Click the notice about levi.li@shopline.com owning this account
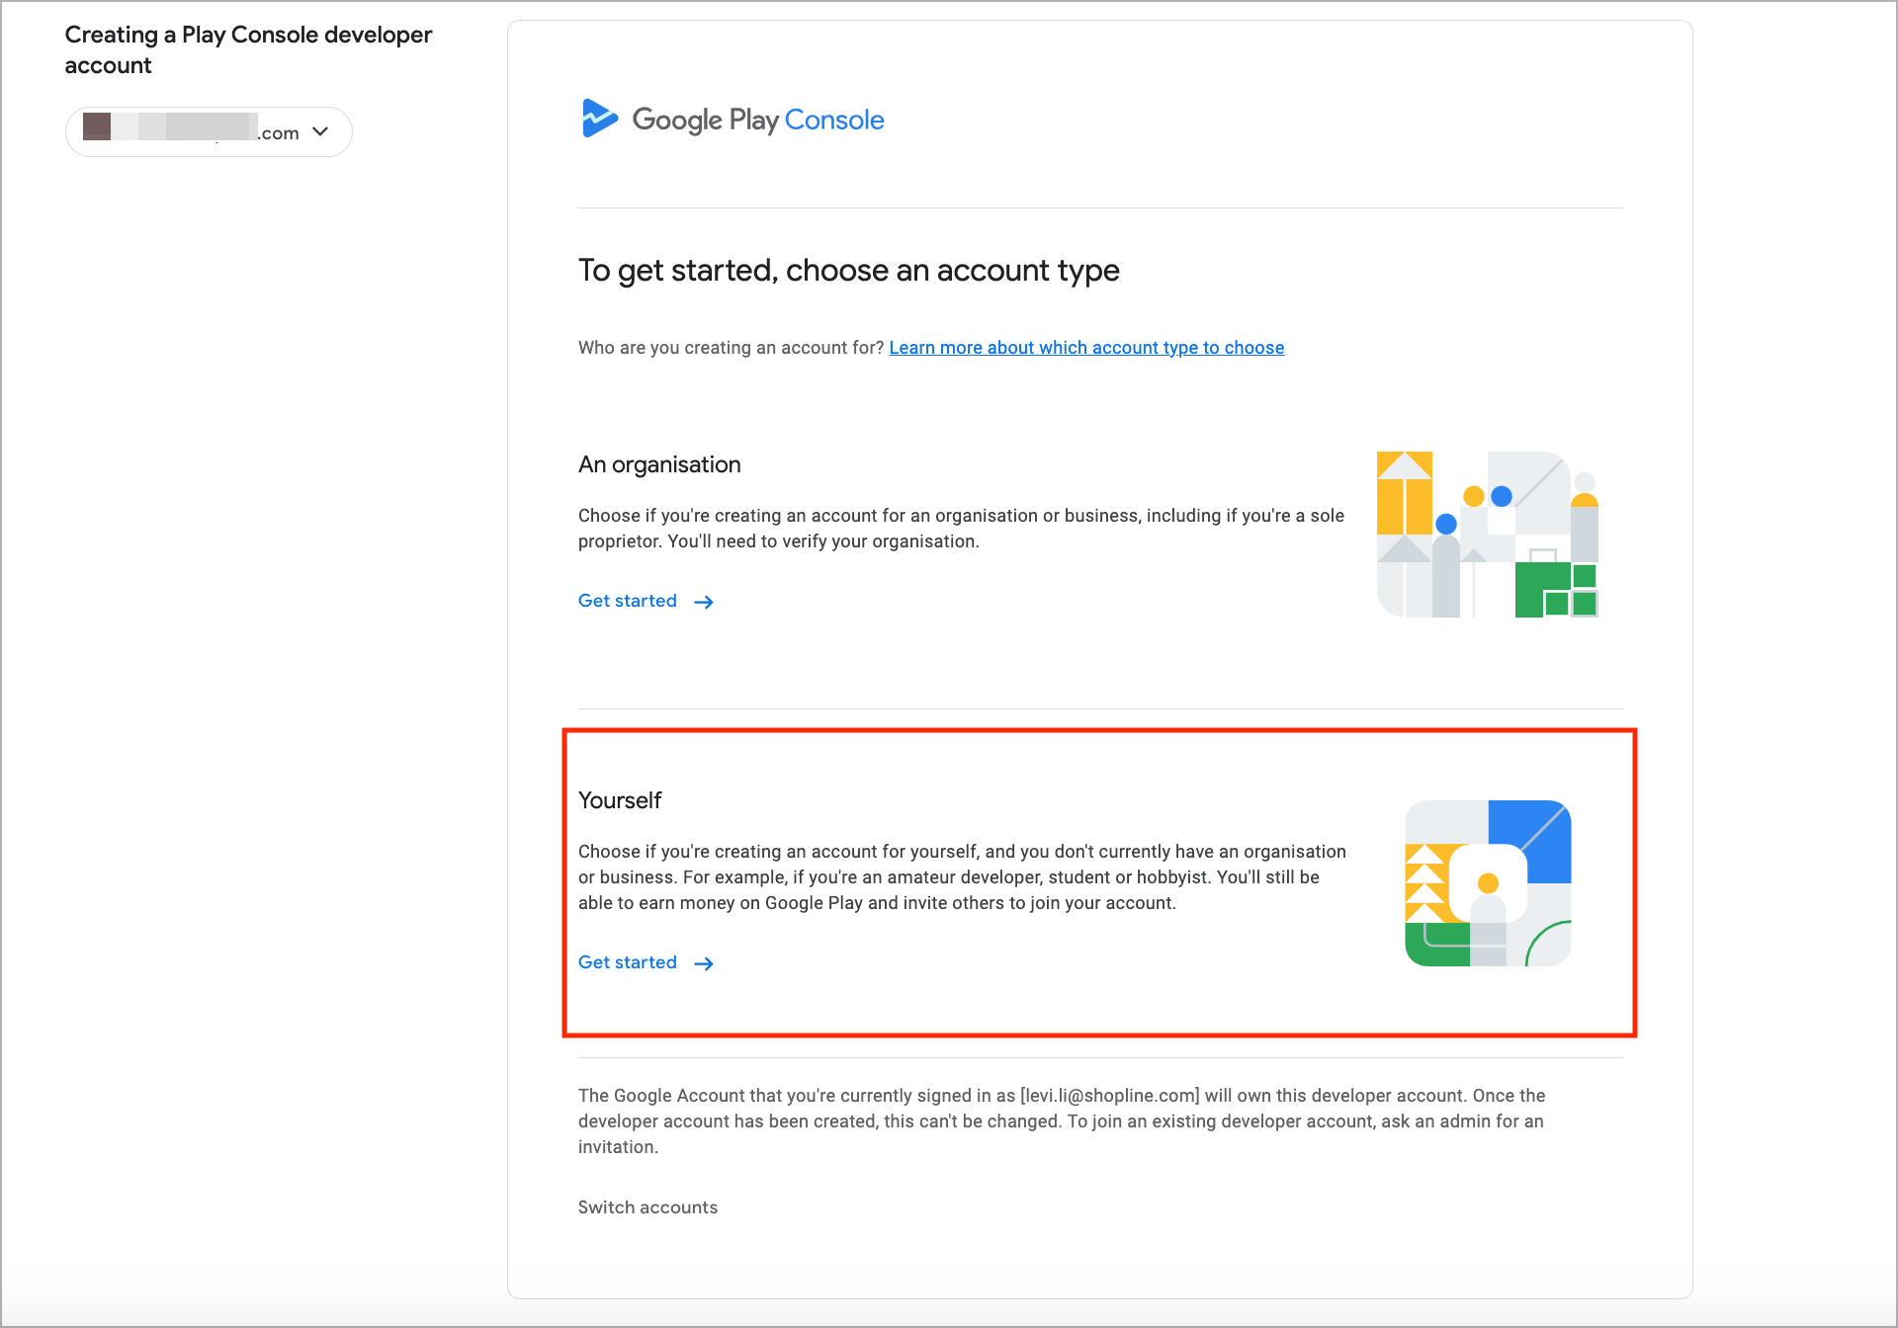The image size is (1898, 1328). click(1062, 1121)
